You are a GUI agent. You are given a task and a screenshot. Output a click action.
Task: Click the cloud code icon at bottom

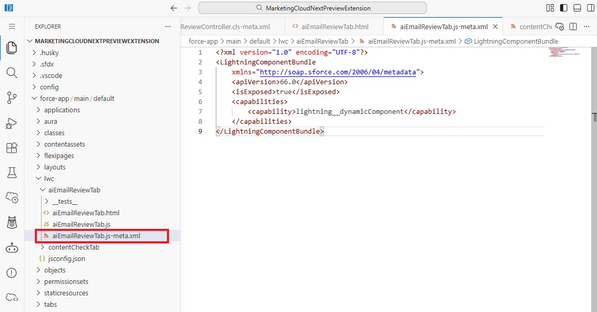[x=12, y=297]
